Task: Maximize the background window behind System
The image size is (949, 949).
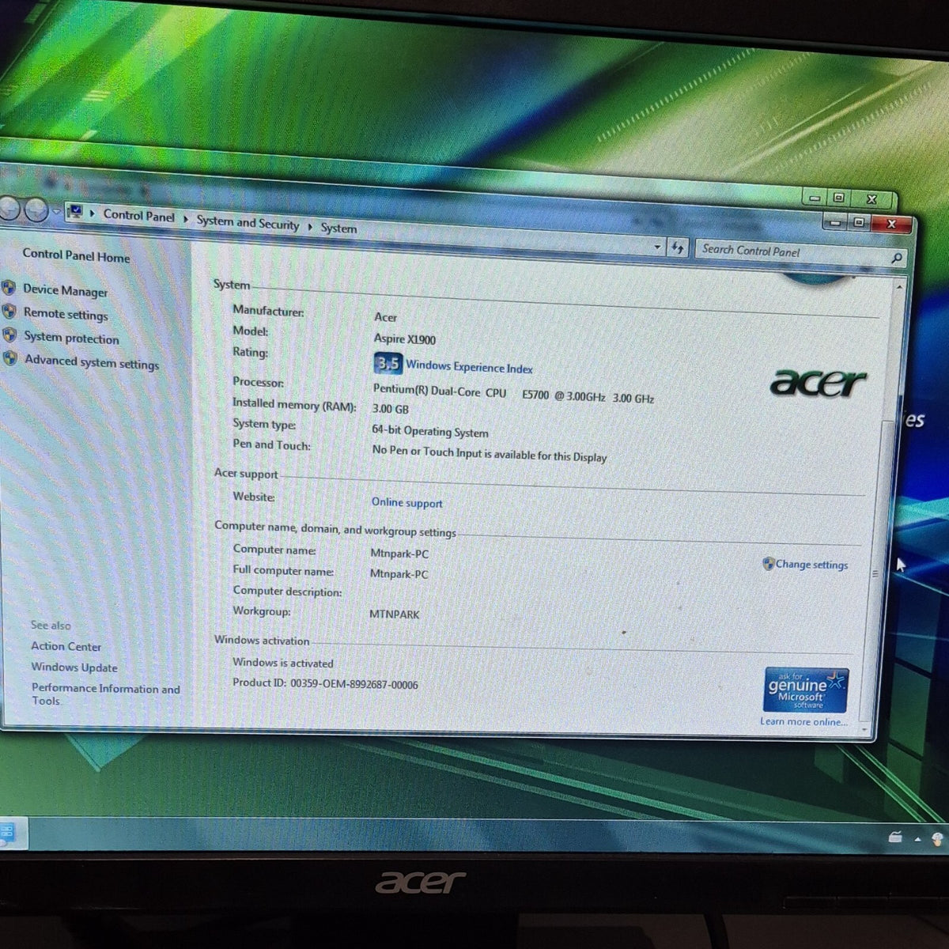Action: [839, 198]
